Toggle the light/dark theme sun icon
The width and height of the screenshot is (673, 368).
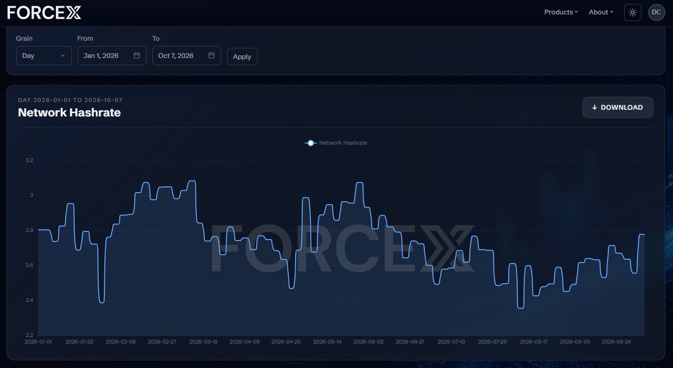pyautogui.click(x=633, y=12)
